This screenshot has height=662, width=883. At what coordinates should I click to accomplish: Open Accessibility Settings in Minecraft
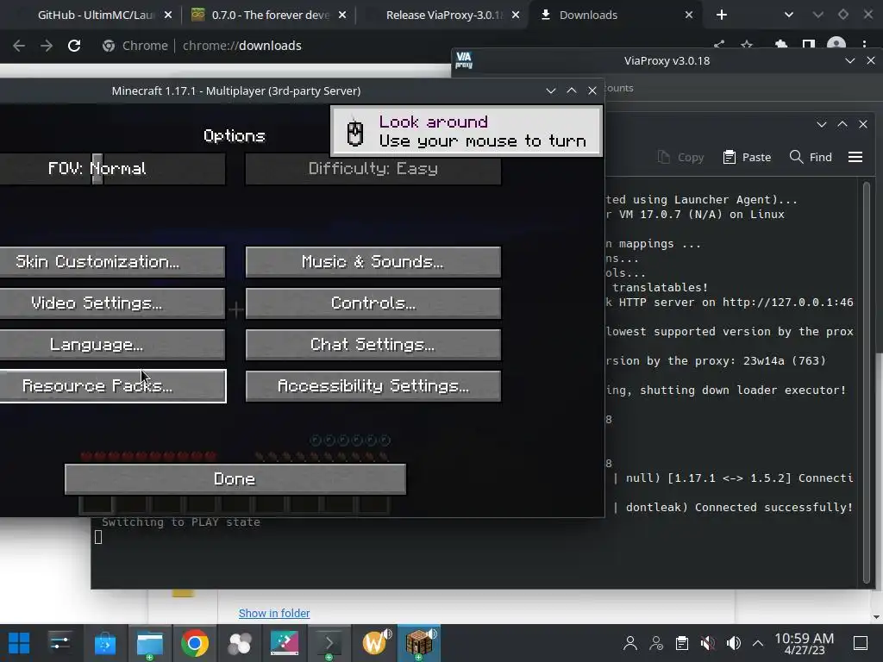coord(373,386)
